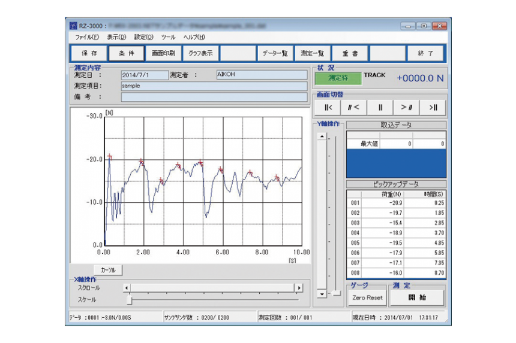Click the Zero Reset gauge button

[x=367, y=298]
